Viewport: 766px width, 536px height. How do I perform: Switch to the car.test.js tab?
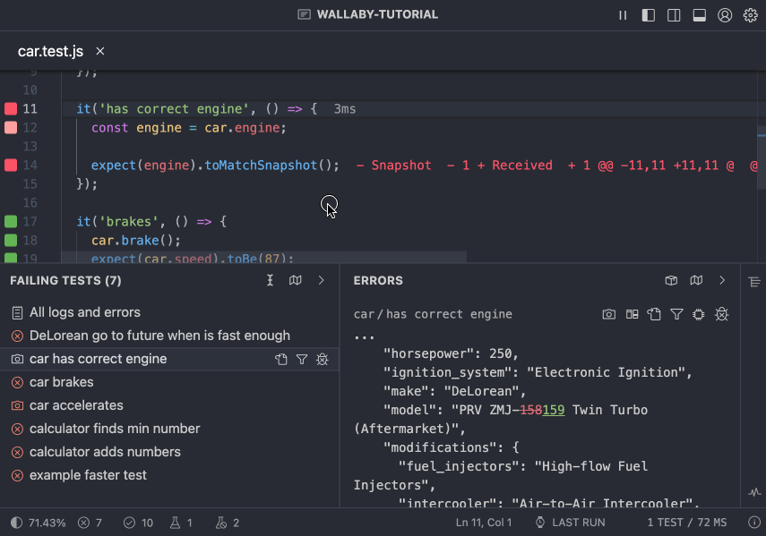point(51,51)
